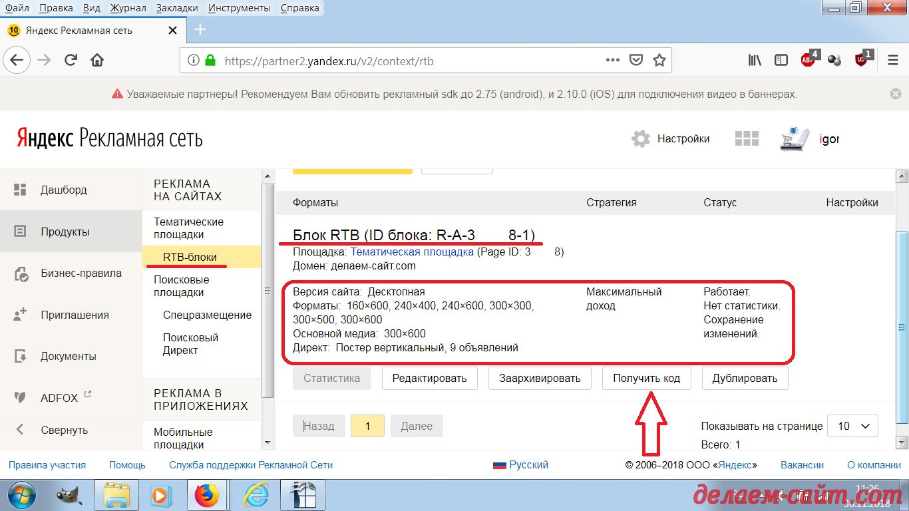This screenshot has height=511, width=909.
Task: Click pagination Далее button
Action: (x=417, y=426)
